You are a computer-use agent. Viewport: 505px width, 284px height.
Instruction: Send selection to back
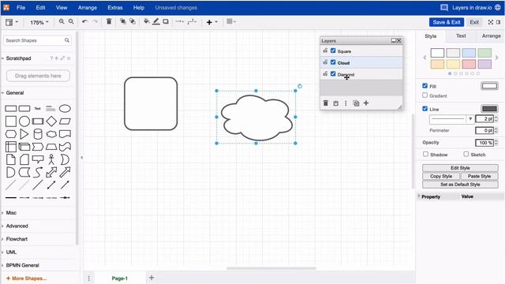pyautogui.click(x=133, y=21)
